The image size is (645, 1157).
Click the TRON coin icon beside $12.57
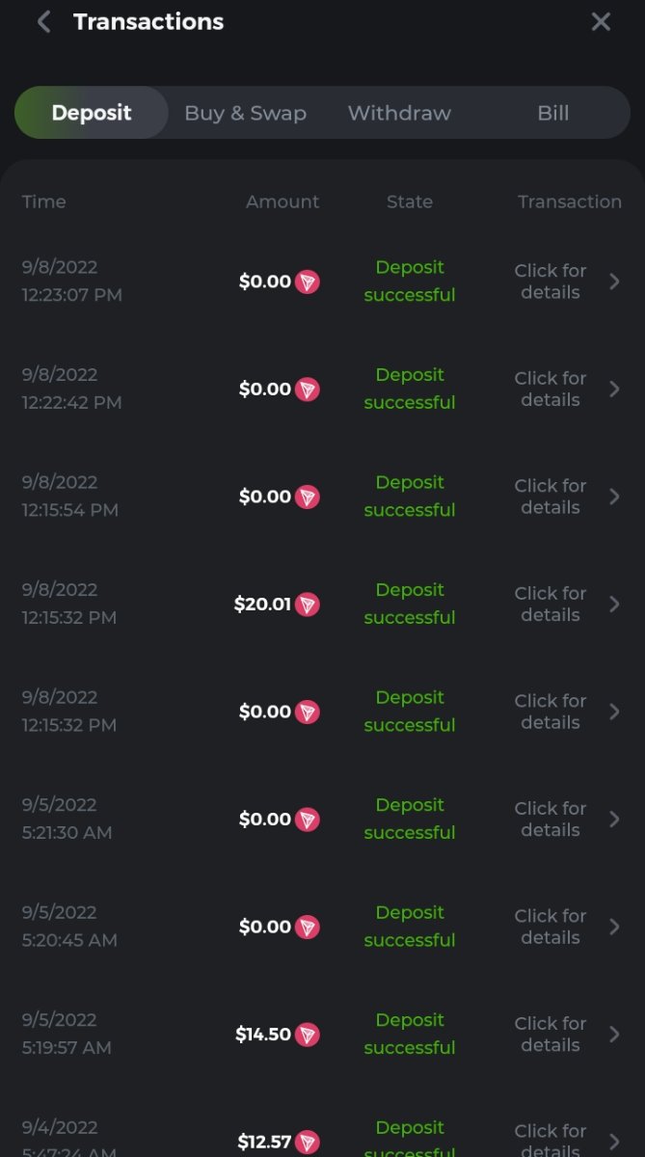(x=308, y=1142)
